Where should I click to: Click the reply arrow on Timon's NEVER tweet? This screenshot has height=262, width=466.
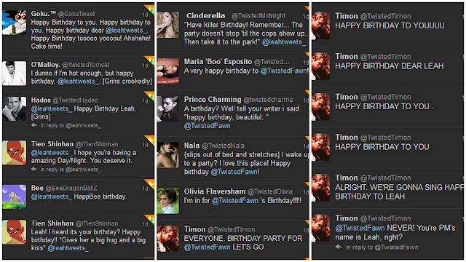339,247
